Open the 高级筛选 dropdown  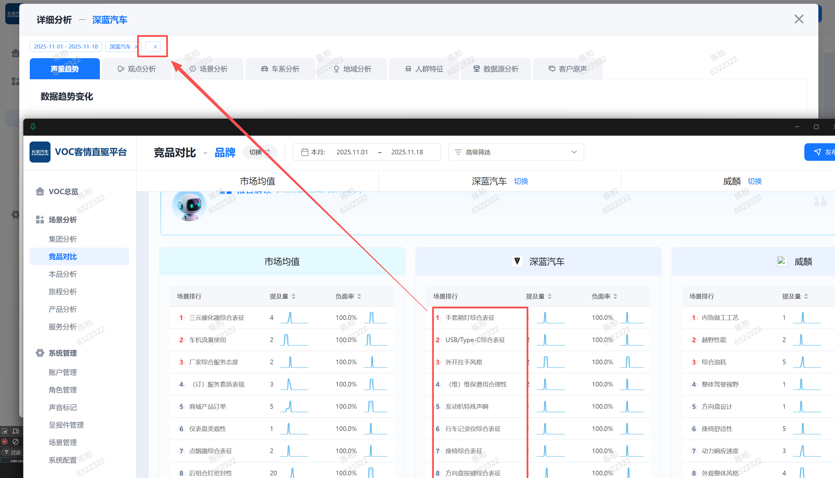pyautogui.click(x=574, y=152)
